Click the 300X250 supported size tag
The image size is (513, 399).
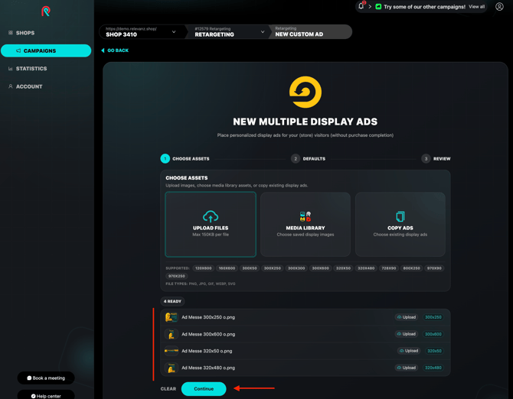tap(273, 268)
